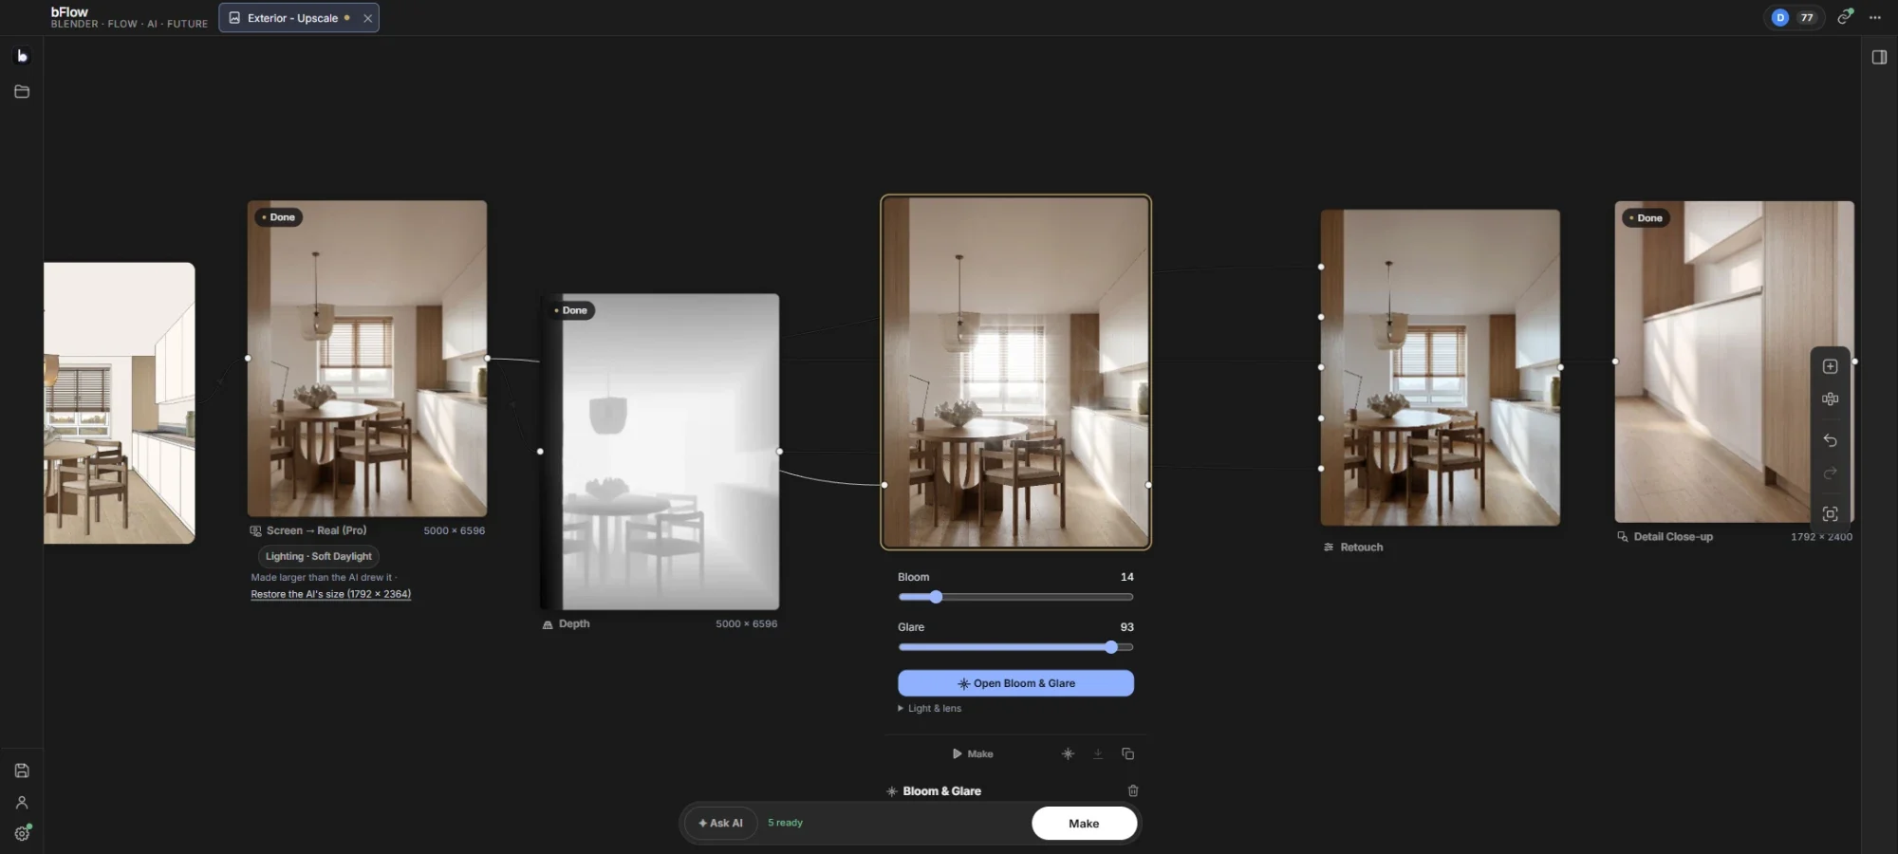Click the Depth node label
Image resolution: width=1898 pixels, height=854 pixels.
(x=574, y=623)
